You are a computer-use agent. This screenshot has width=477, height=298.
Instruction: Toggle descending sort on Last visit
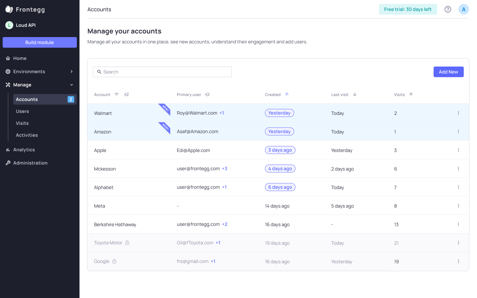pyautogui.click(x=354, y=94)
